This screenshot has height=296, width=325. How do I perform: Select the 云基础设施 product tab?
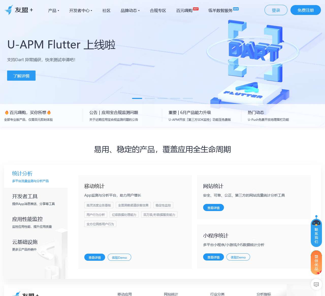(36, 245)
